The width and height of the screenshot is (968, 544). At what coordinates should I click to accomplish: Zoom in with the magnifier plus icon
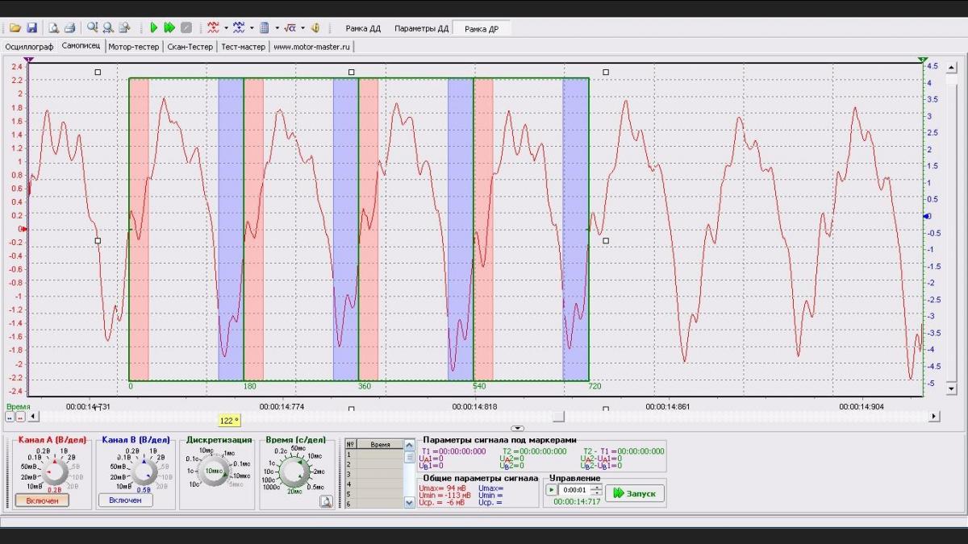93,27
